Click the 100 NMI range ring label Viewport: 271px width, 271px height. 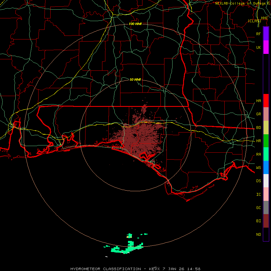(135, 24)
